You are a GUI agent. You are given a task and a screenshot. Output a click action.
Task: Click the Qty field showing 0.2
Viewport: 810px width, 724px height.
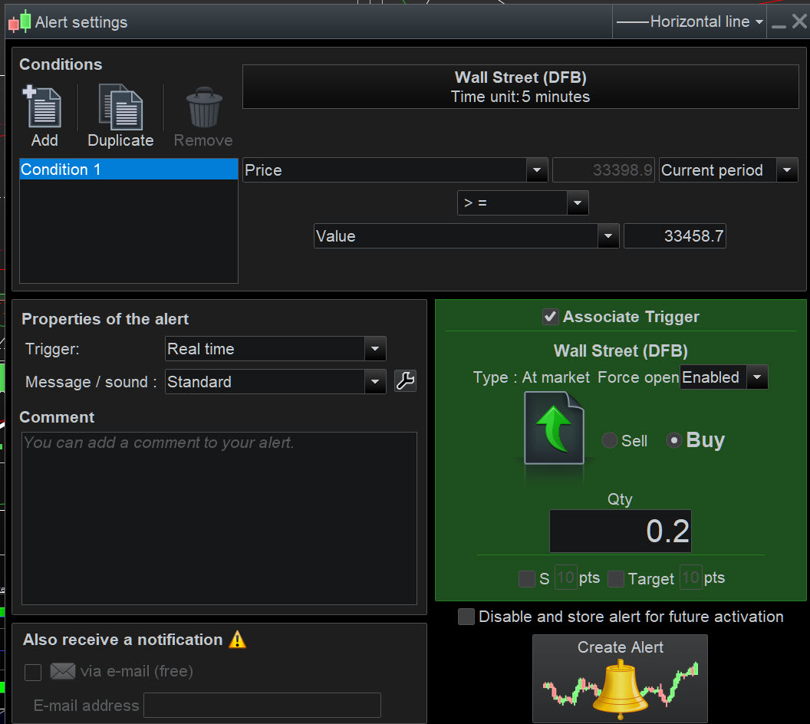[620, 531]
